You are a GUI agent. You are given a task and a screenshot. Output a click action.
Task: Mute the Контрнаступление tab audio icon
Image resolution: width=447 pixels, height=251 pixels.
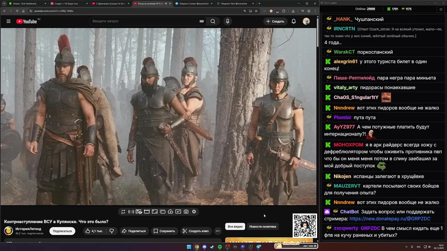[165, 3]
